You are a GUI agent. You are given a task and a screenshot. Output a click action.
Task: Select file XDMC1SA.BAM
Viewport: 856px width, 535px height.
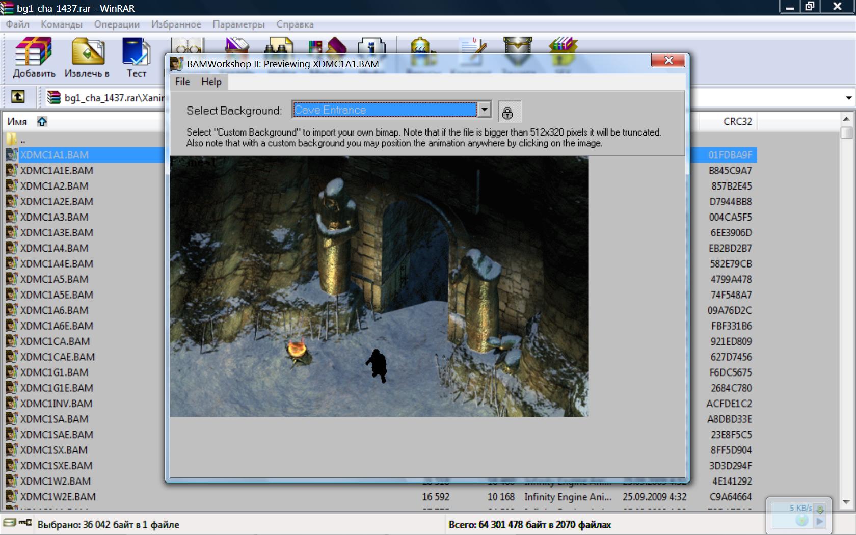point(54,419)
